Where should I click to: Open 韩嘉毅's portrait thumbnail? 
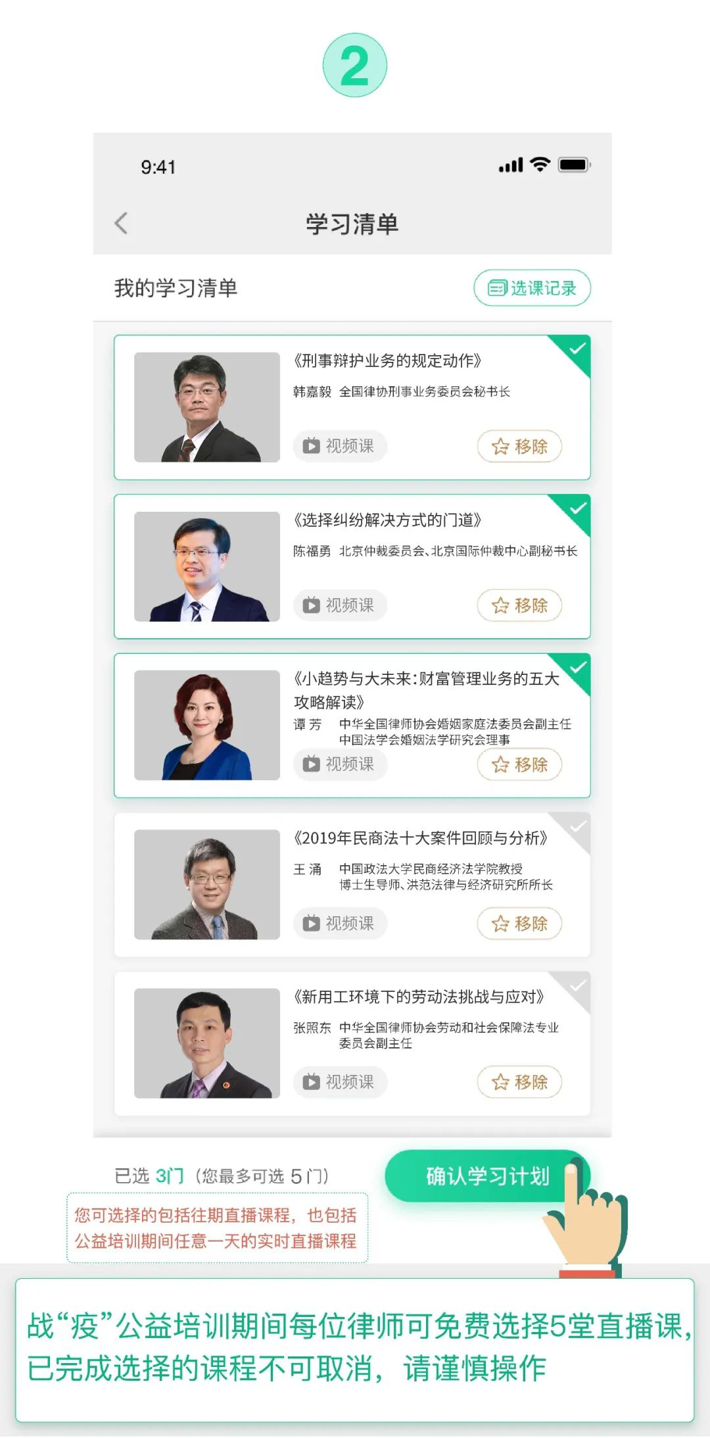(207, 407)
